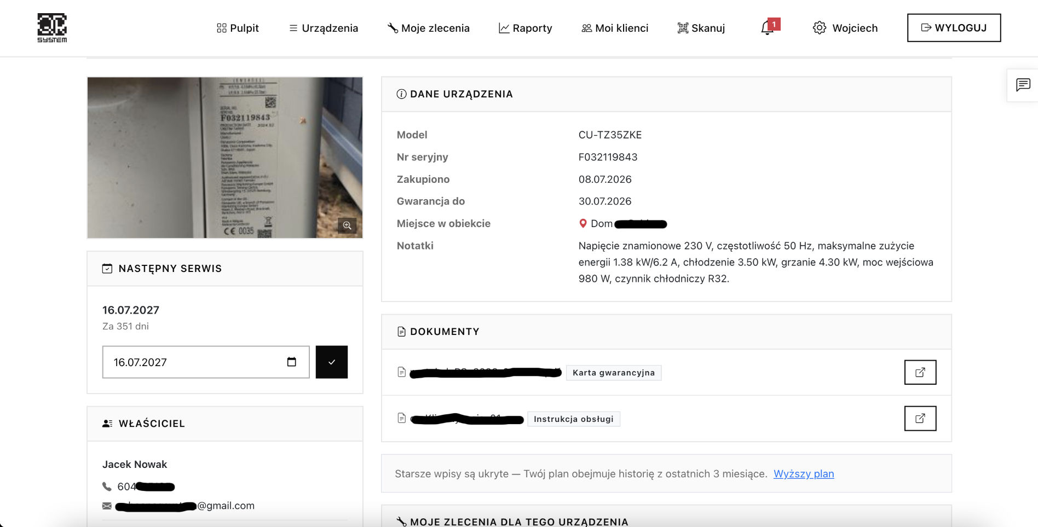
Task: Enlarge device nameplate photo
Action: [225, 158]
